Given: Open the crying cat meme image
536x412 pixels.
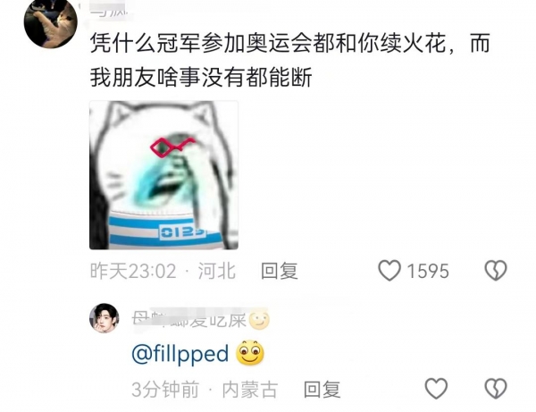Looking at the screenshot, I should click(x=163, y=175).
